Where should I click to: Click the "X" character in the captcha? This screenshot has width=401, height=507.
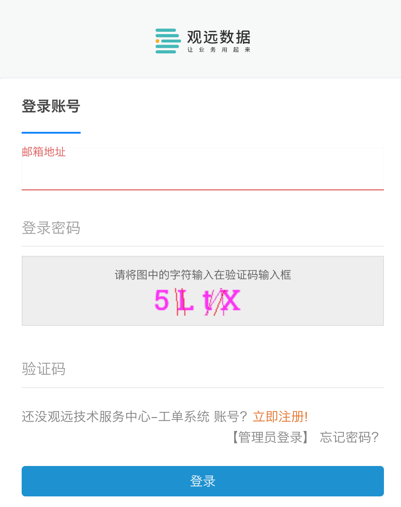click(x=232, y=301)
